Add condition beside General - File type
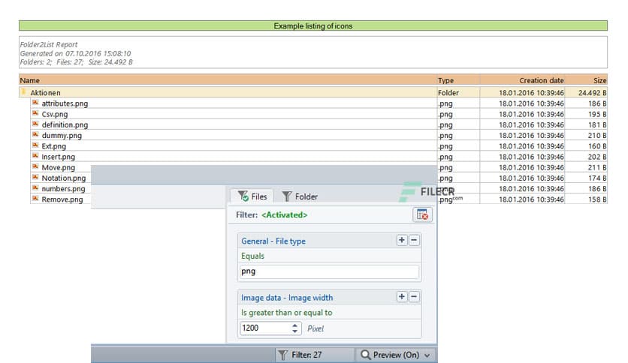The width and height of the screenshot is (628, 363). (402, 240)
